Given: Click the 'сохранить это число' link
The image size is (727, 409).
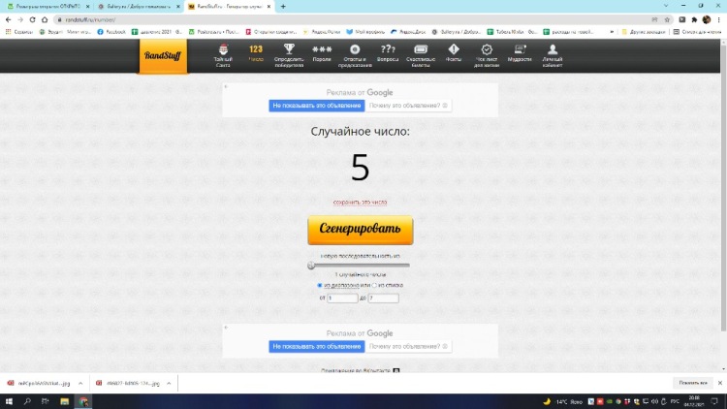Looking at the screenshot, I should [360, 203].
